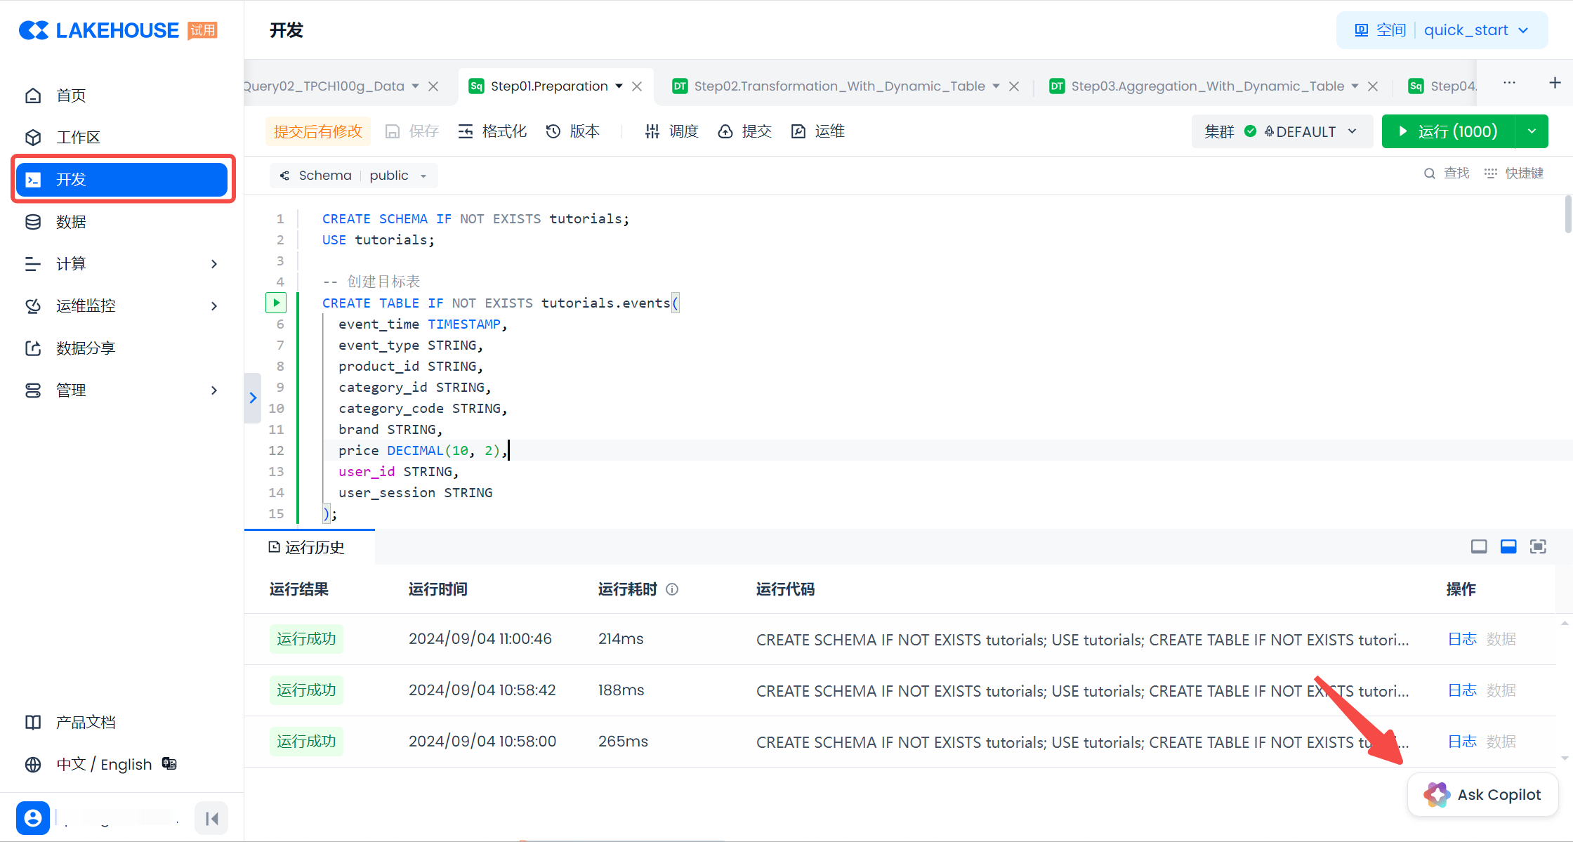
Task: Run statement using line 5 play icon
Action: tap(276, 303)
